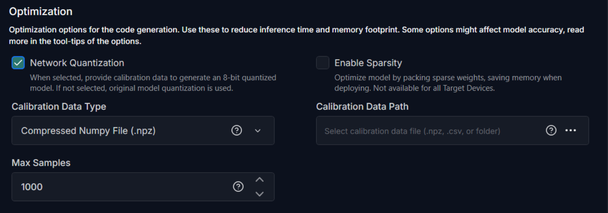Decrease Max Samples with down arrow
This screenshot has width=608, height=213.
pyautogui.click(x=260, y=194)
